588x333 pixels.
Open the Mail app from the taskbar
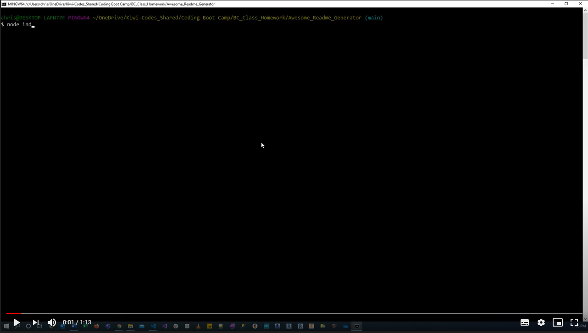coord(142,326)
